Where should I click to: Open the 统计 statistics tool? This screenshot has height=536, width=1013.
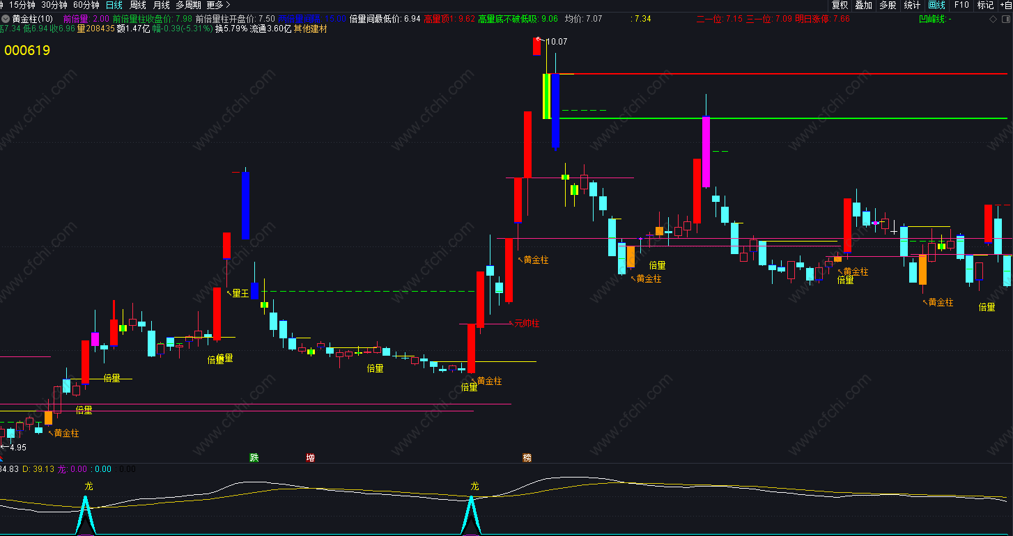912,5
